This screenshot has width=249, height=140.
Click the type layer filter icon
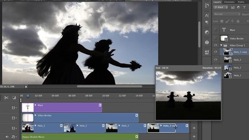click(x=244, y=7)
